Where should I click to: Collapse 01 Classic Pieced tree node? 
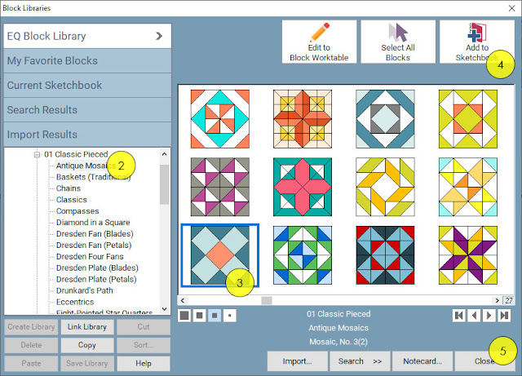click(x=37, y=154)
